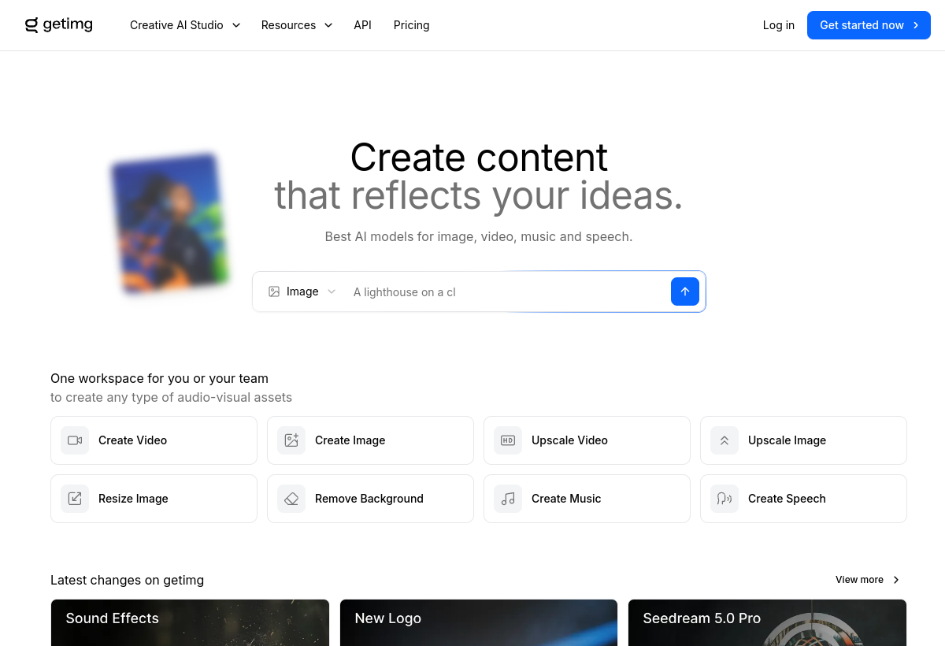Viewport: 945px width, 646px height.
Task: Click the Create Speech icon
Action: (724, 499)
